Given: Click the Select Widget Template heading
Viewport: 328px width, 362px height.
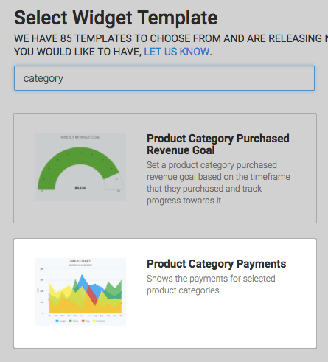Looking at the screenshot, I should pyautogui.click(x=116, y=18).
